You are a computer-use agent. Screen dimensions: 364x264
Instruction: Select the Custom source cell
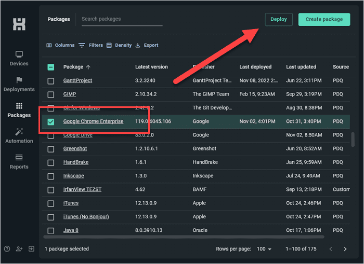[341, 189]
